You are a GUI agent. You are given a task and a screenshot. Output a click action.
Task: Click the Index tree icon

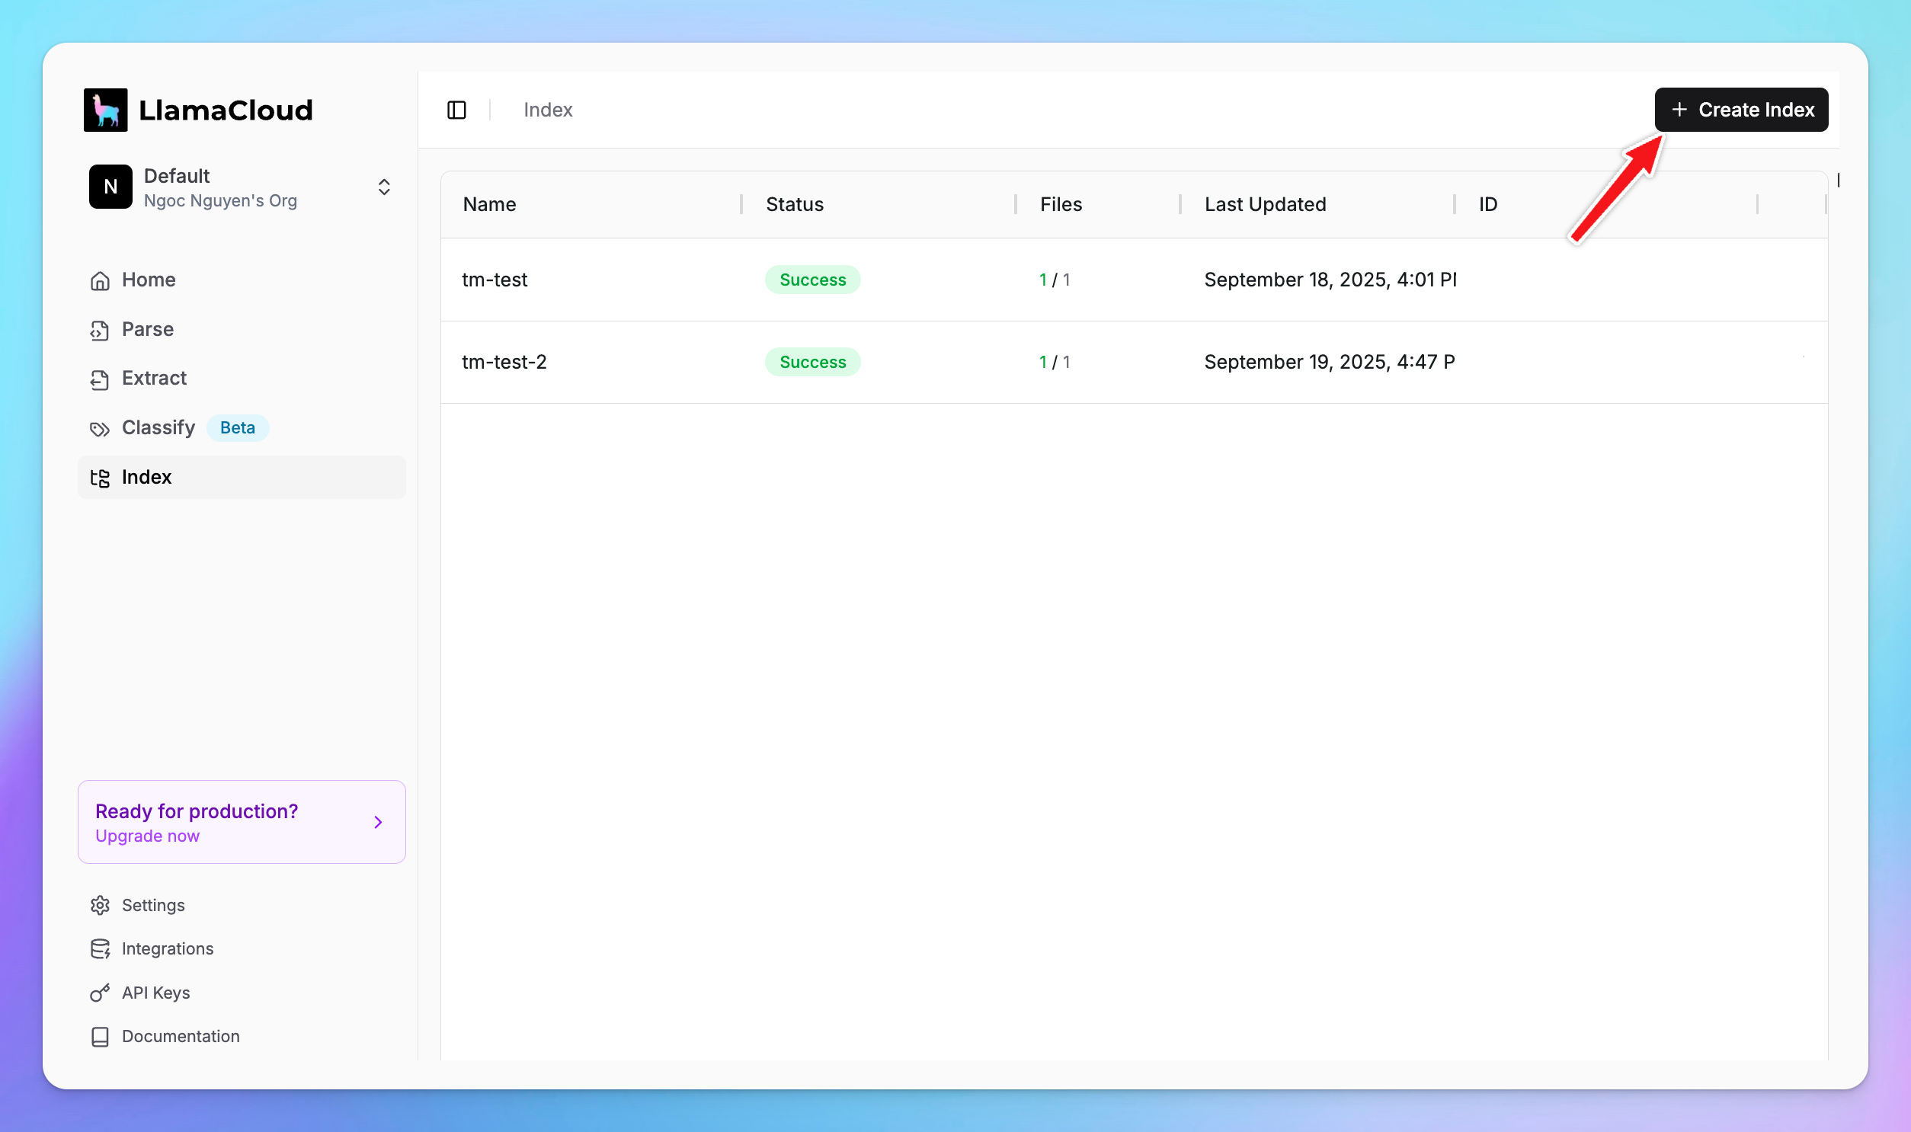click(x=100, y=478)
